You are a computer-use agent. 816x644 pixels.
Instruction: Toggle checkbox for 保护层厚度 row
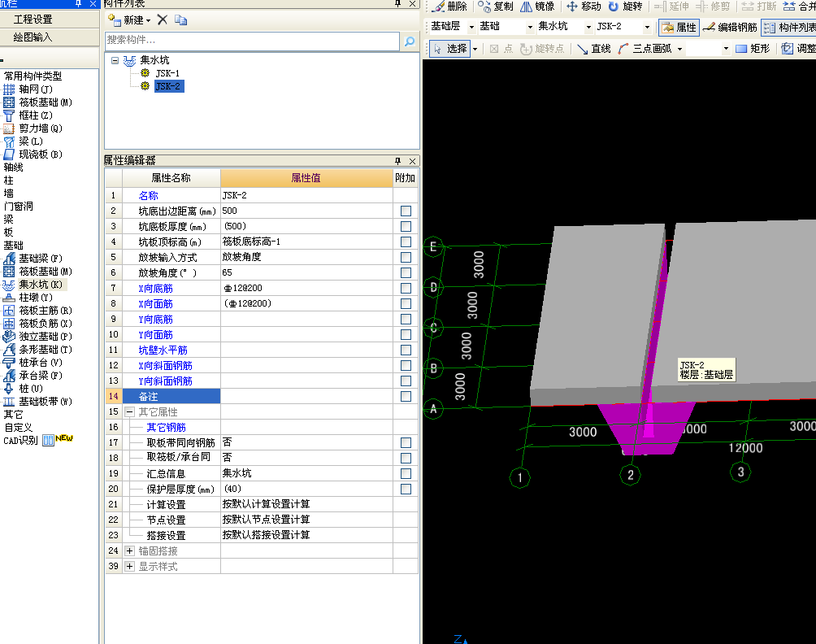pyautogui.click(x=406, y=489)
